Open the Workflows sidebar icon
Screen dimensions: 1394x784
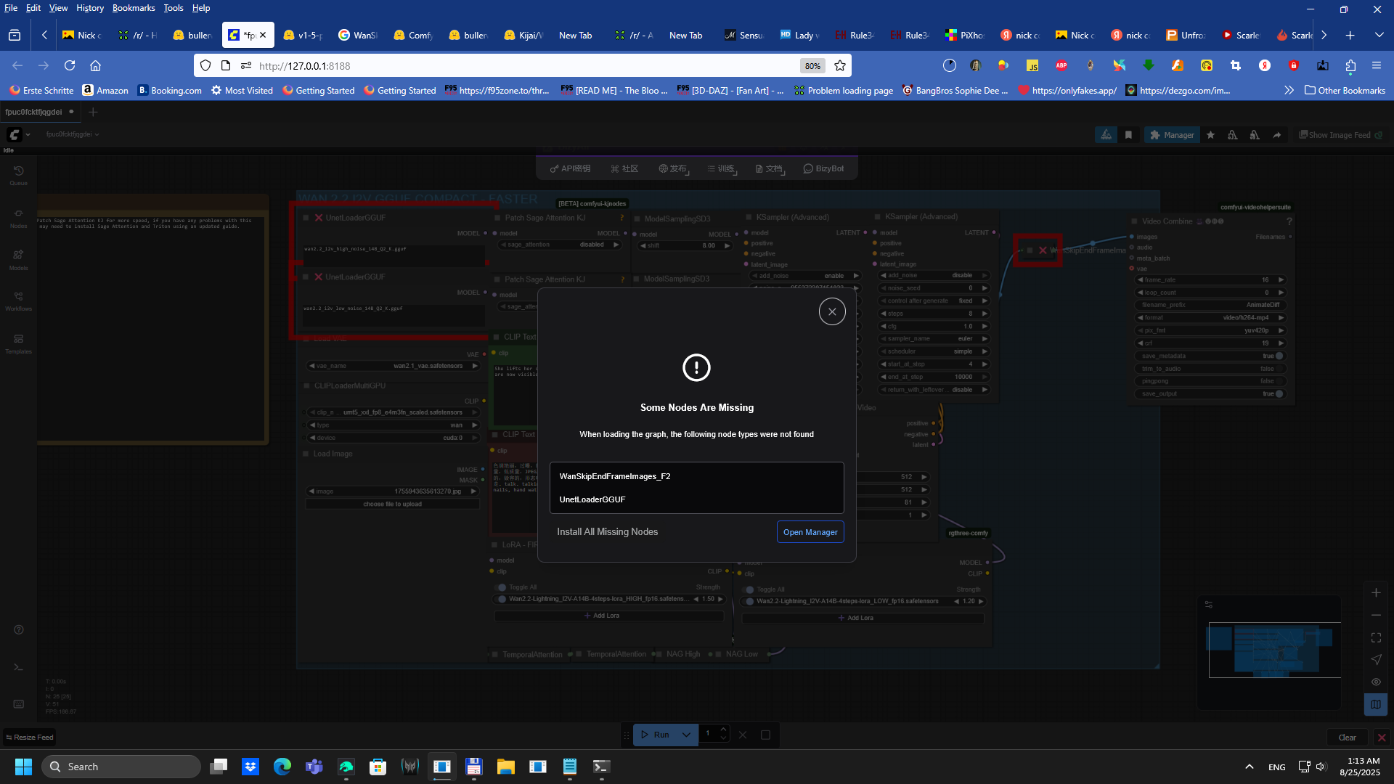pos(18,301)
